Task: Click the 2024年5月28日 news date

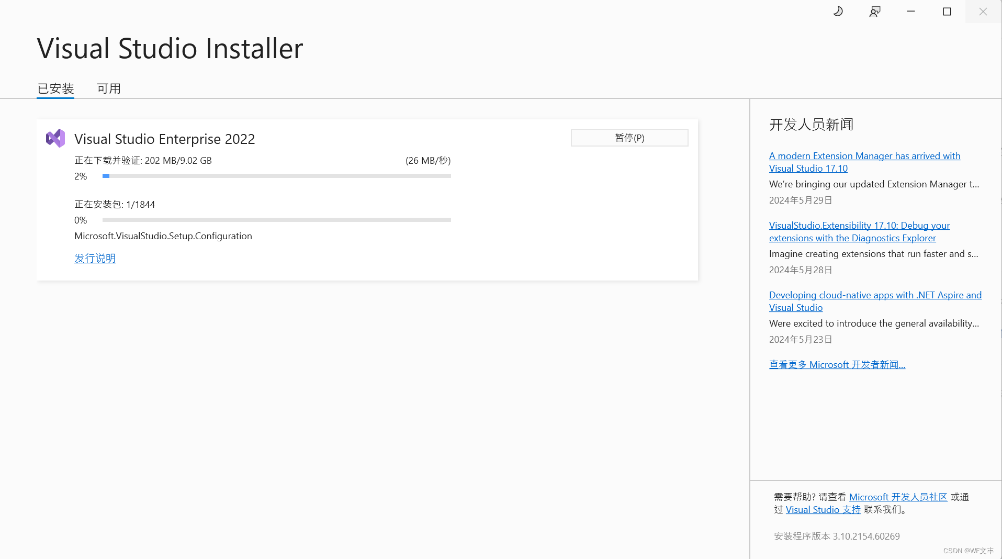Action: point(801,270)
